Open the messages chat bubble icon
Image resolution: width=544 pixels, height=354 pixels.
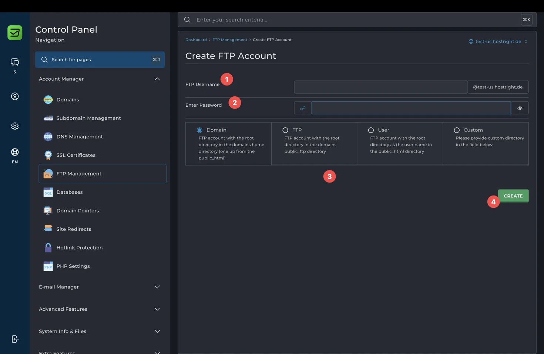coord(15,62)
